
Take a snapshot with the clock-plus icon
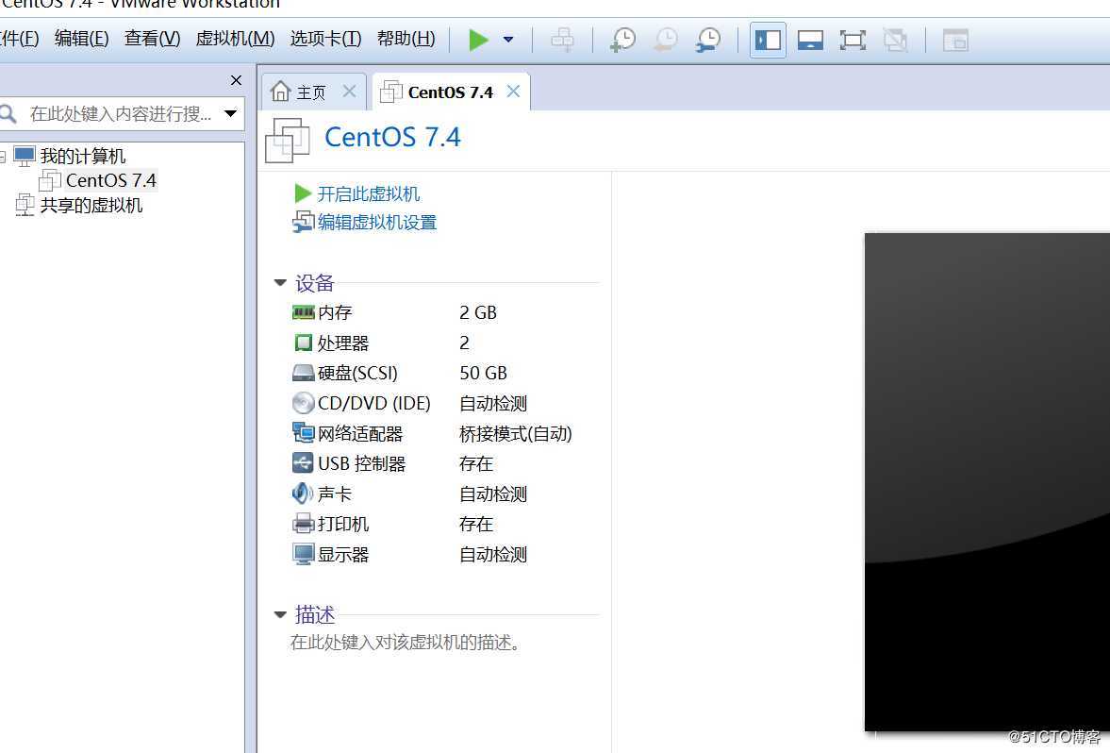(623, 40)
